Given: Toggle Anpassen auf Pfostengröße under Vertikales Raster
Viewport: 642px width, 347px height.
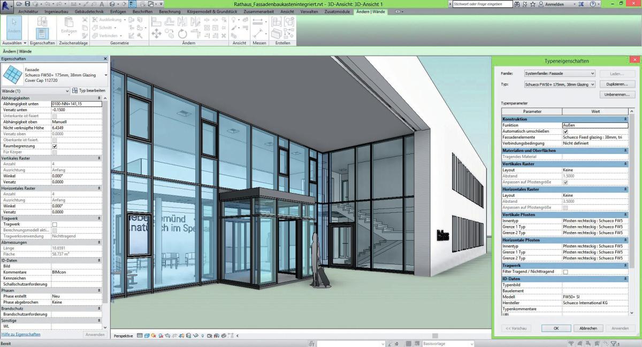Looking at the screenshot, I should pyautogui.click(x=565, y=182).
